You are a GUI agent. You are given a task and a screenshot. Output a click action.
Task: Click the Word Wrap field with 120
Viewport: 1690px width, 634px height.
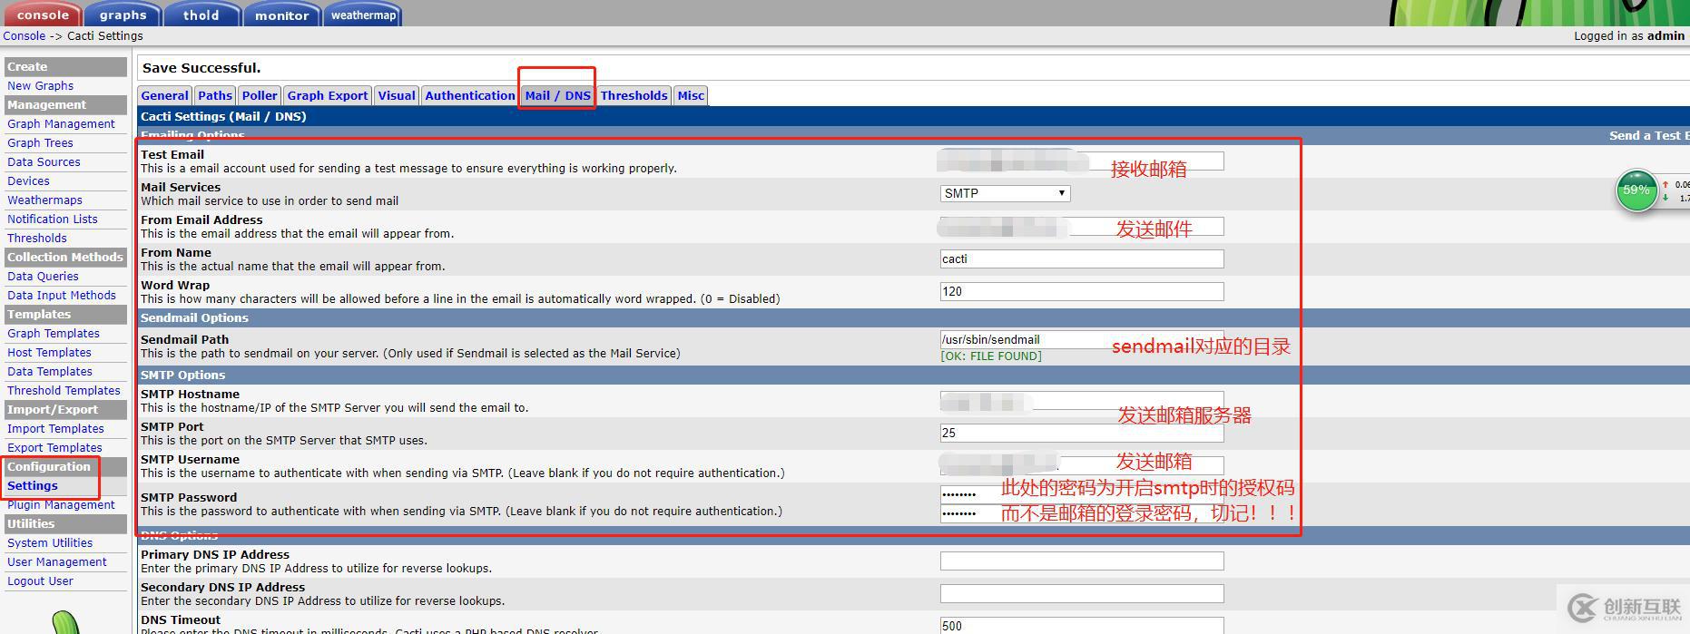pyautogui.click(x=1082, y=291)
